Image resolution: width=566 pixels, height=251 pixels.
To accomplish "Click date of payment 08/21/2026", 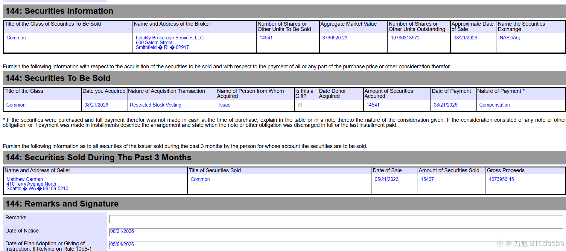I will [x=445, y=105].
